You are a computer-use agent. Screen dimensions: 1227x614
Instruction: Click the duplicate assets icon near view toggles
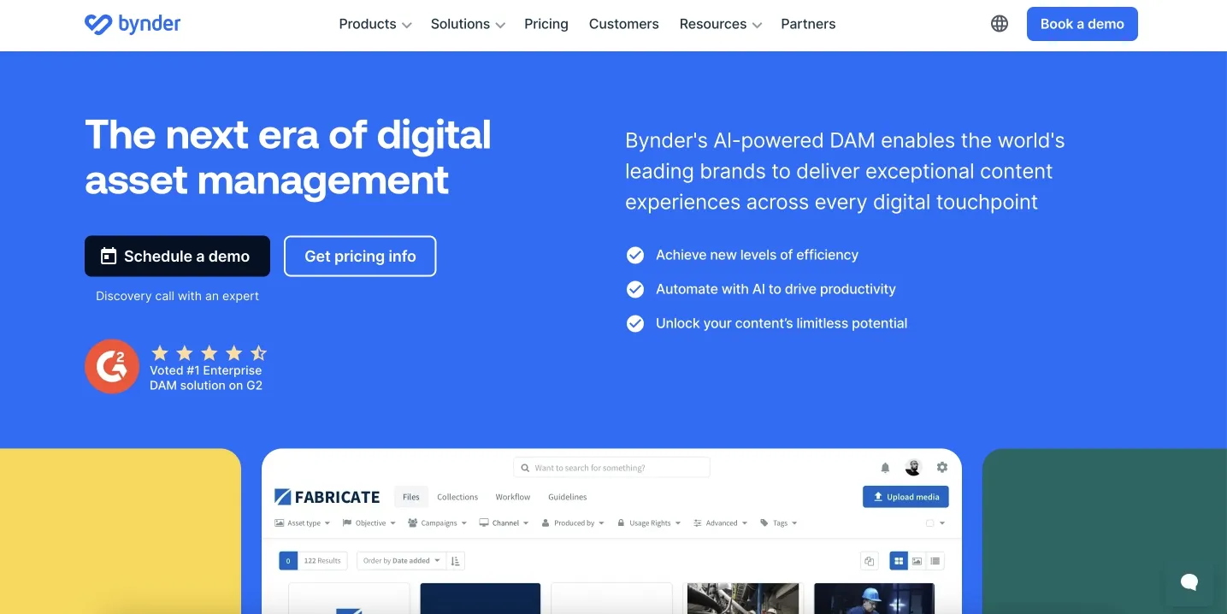869,560
